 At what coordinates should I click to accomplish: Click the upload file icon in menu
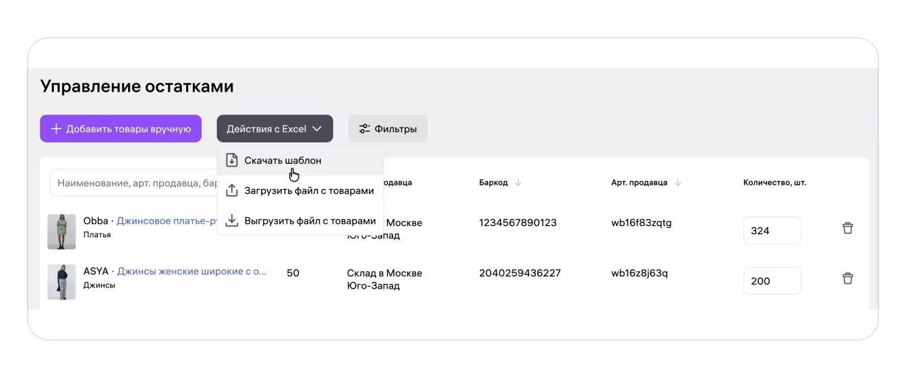232,191
